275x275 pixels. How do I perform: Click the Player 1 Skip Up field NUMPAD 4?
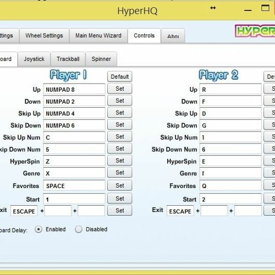click(74, 113)
